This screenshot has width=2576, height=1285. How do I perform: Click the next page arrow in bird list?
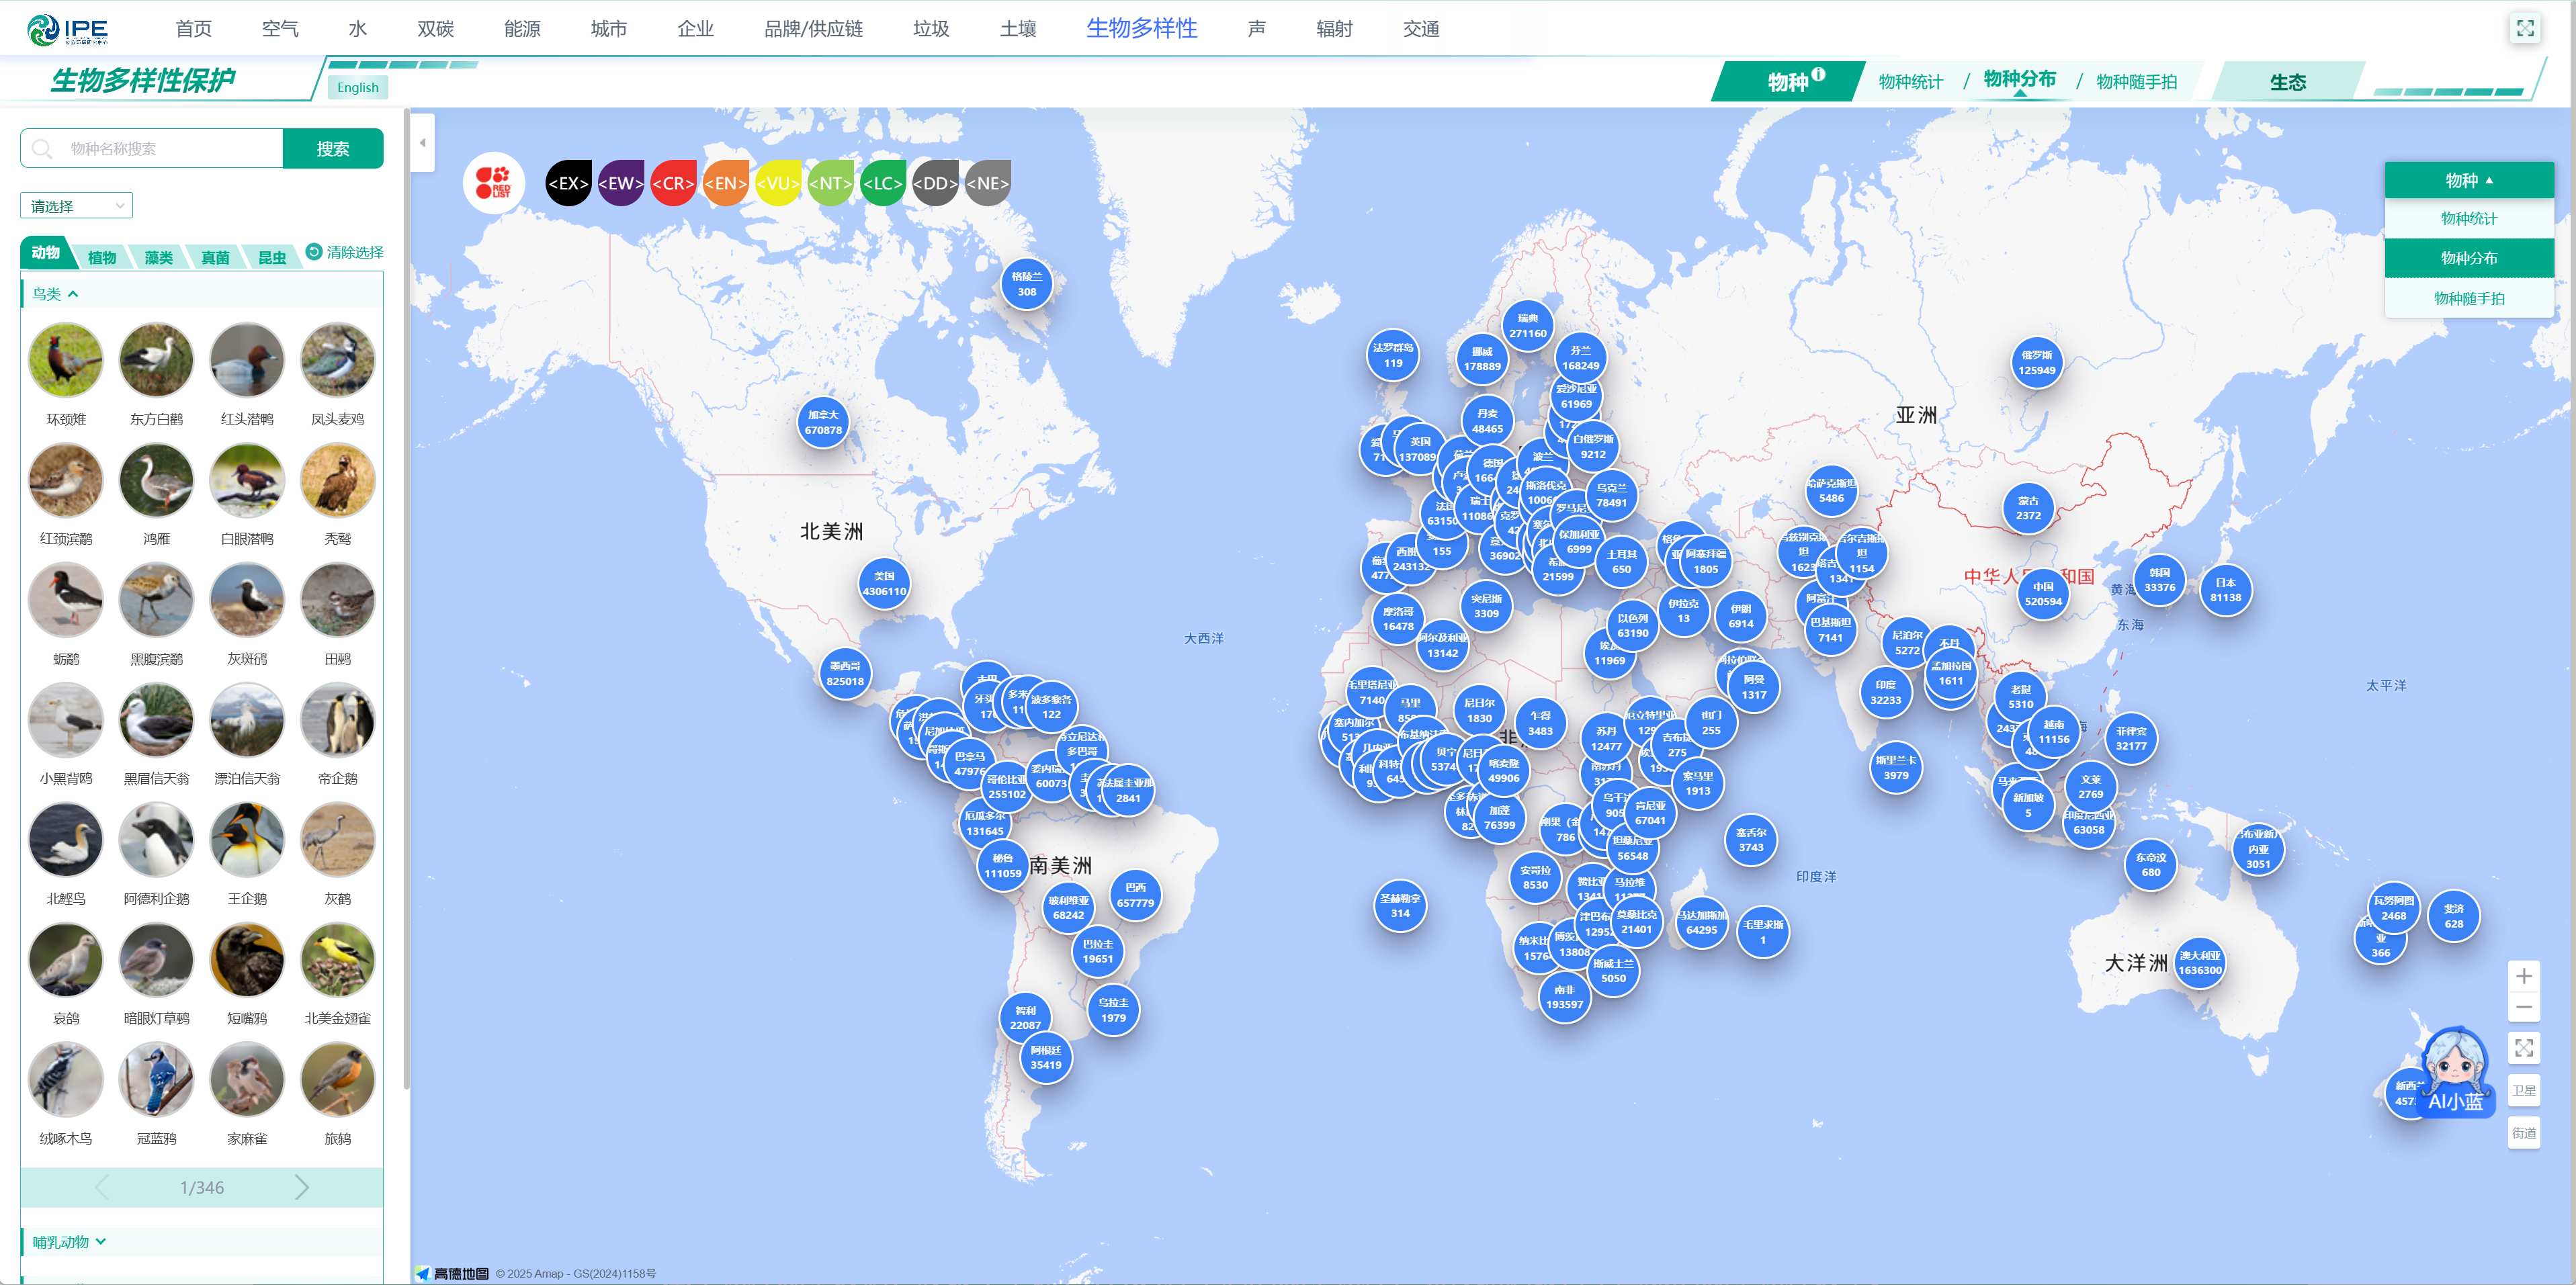click(301, 1187)
